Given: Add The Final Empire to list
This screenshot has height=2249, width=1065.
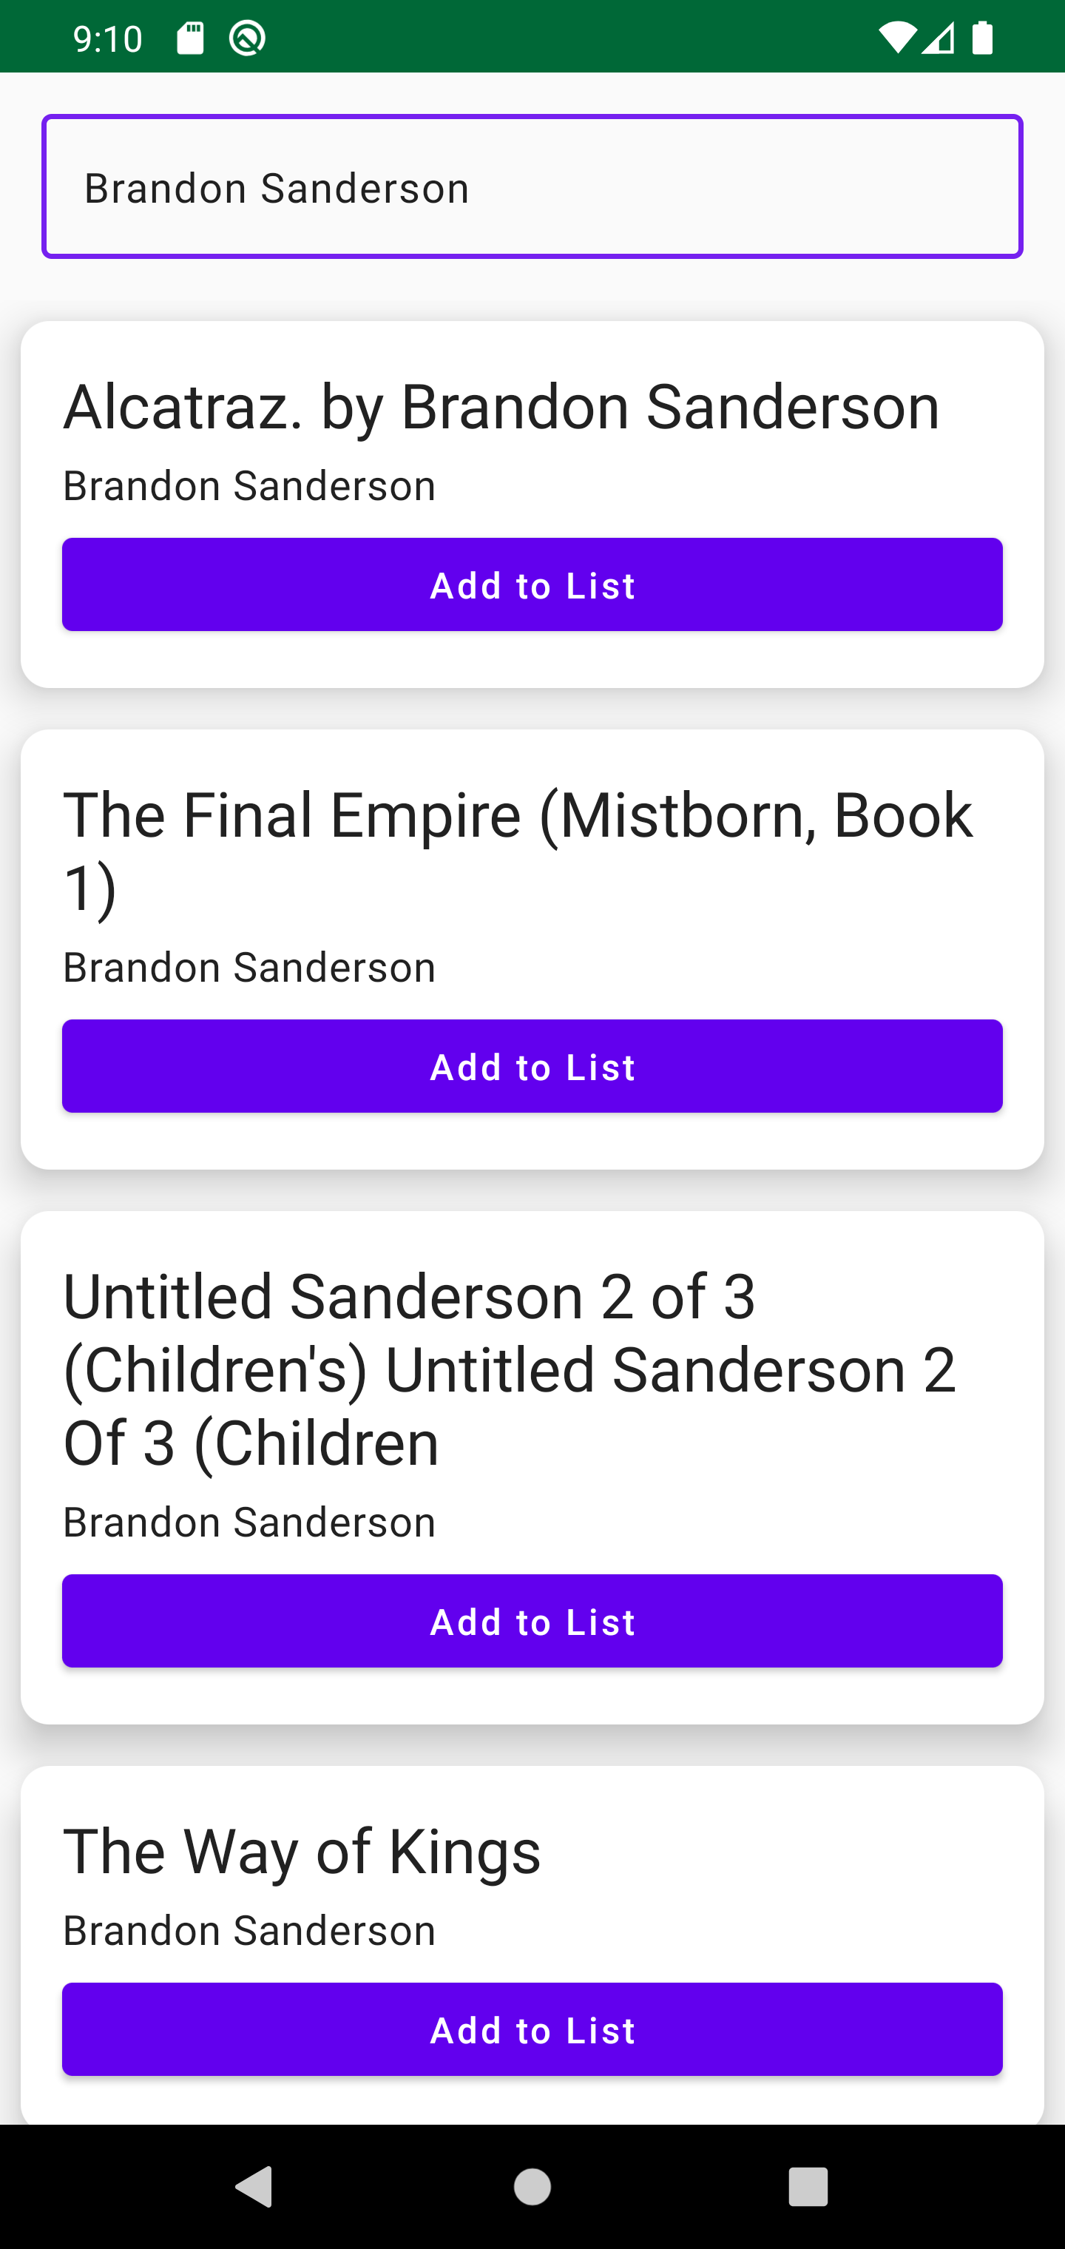Looking at the screenshot, I should [x=532, y=1066].
